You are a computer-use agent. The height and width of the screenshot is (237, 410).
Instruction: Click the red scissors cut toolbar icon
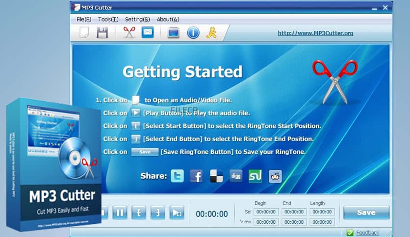pyautogui.click(x=129, y=33)
